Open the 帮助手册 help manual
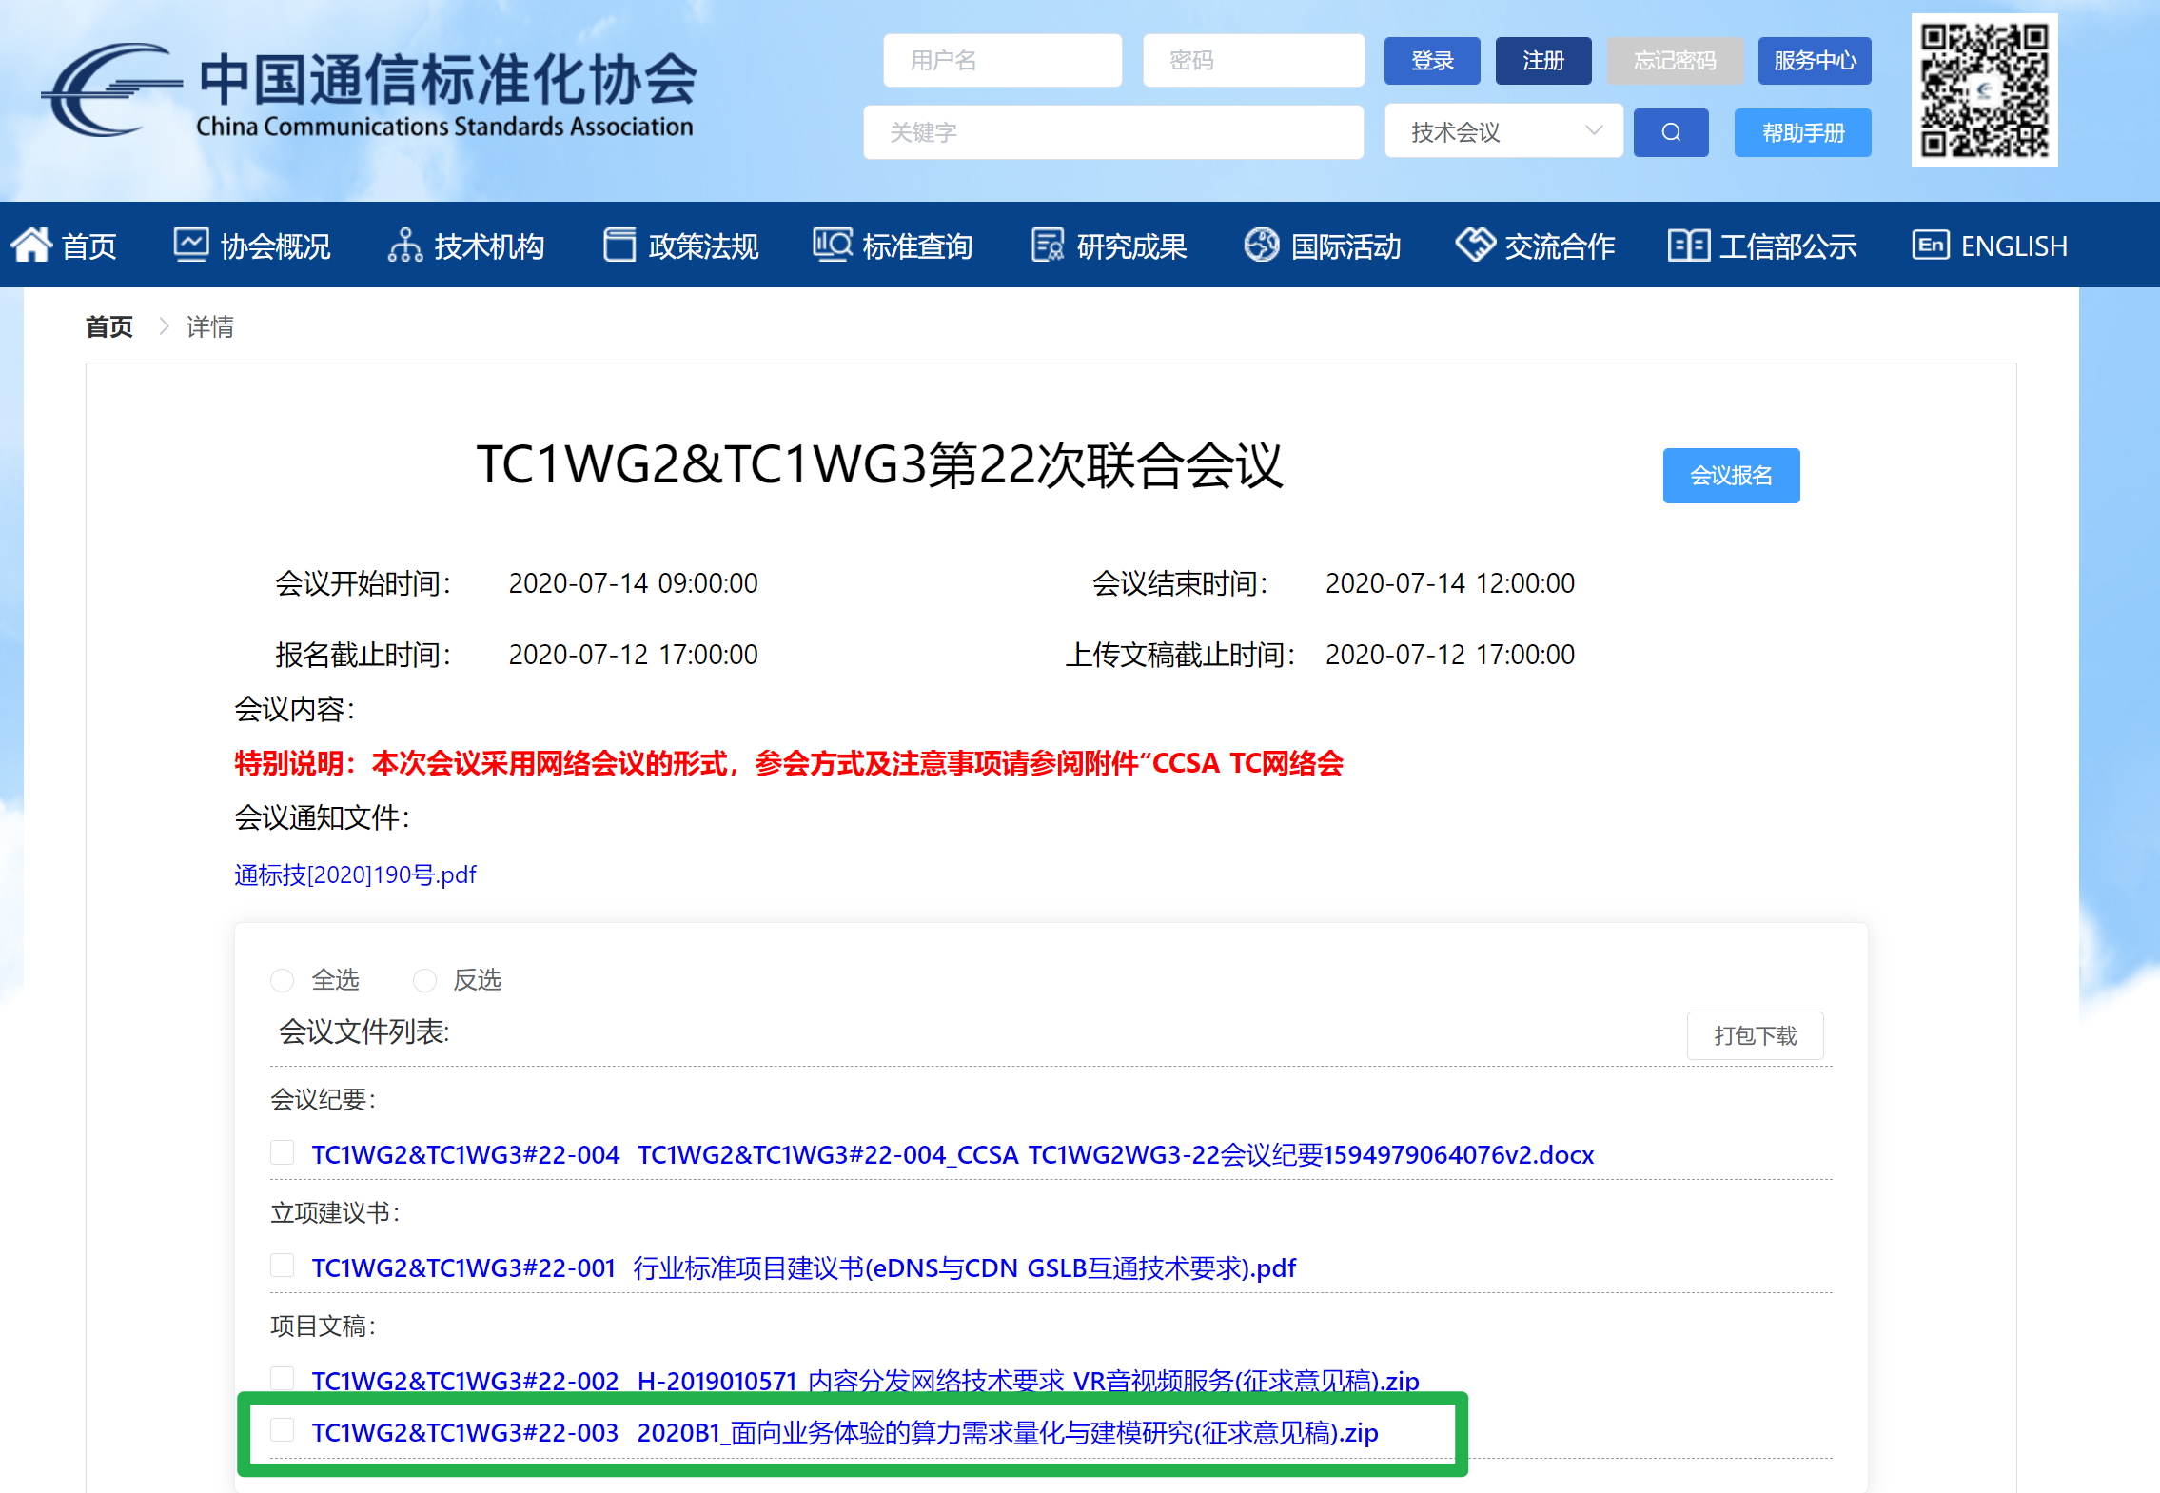This screenshot has width=2160, height=1493. (1803, 132)
